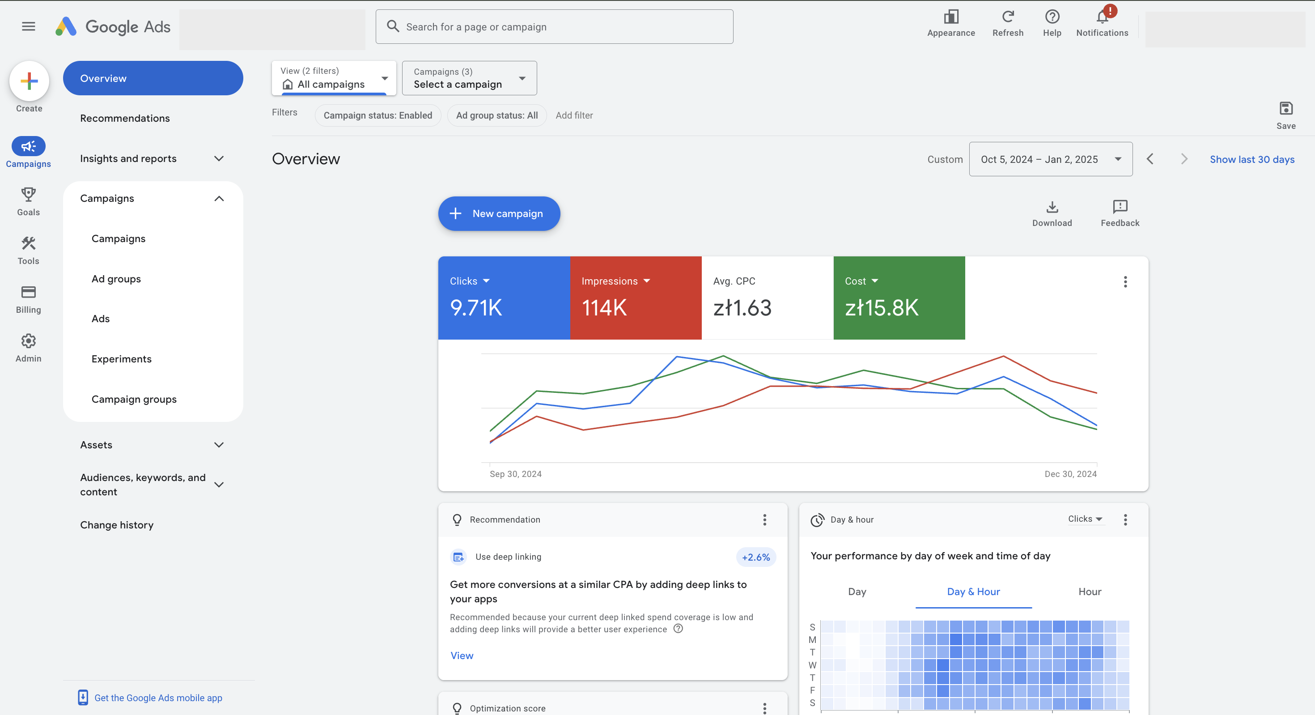Click the mobile app phone icon
Viewport: 1315px width, 715px height.
pos(83,697)
